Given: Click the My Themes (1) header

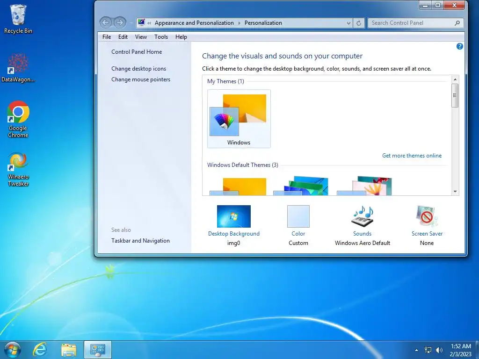Looking at the screenshot, I should point(225,81).
